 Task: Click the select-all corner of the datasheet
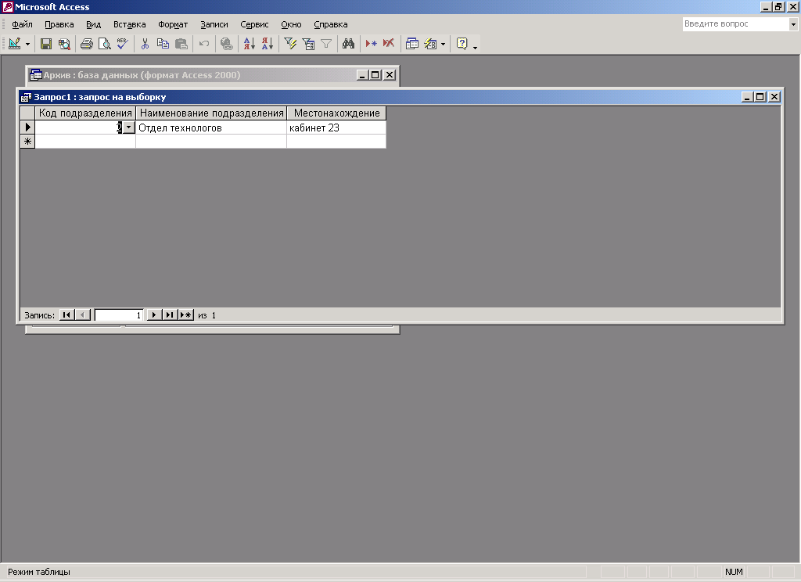tap(27, 113)
